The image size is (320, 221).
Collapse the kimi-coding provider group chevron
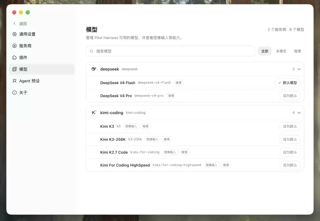coord(299,113)
